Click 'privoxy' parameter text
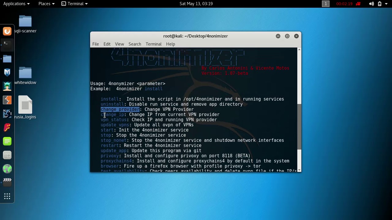Image resolution: width=392 pixels, height=220 pixels. coord(110,156)
